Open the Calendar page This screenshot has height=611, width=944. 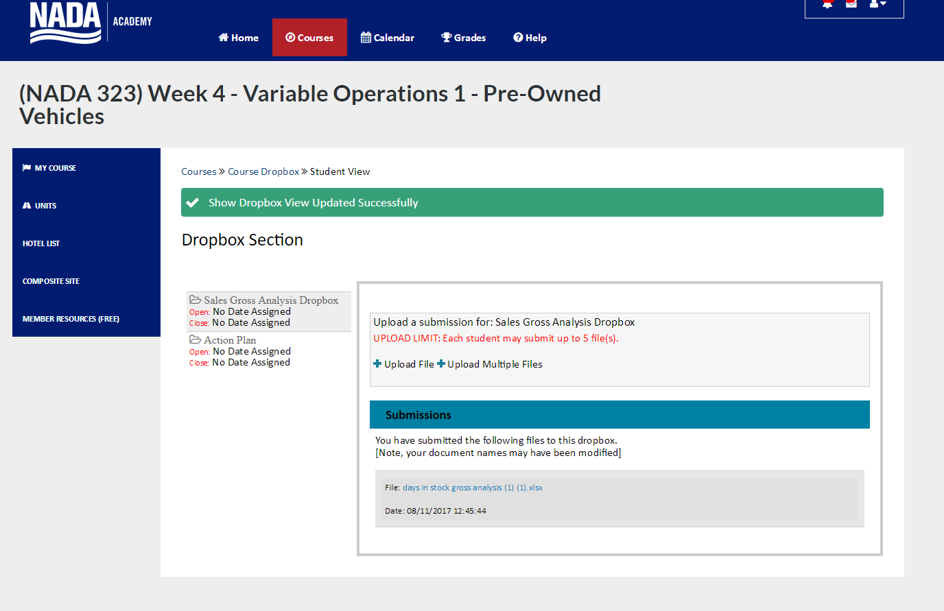pos(388,38)
